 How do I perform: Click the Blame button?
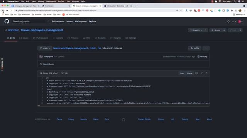click(189, 73)
